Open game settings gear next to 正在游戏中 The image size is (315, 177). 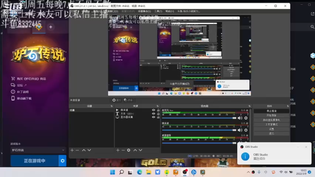pyautogui.click(x=63, y=161)
